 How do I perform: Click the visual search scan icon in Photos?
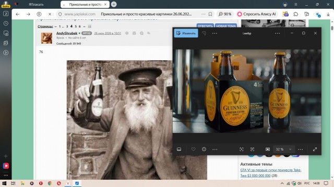click(x=241, y=149)
